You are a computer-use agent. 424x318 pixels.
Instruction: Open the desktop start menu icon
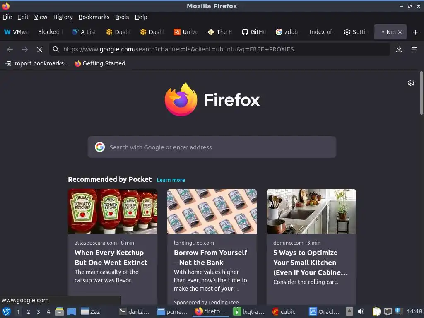coord(7,311)
